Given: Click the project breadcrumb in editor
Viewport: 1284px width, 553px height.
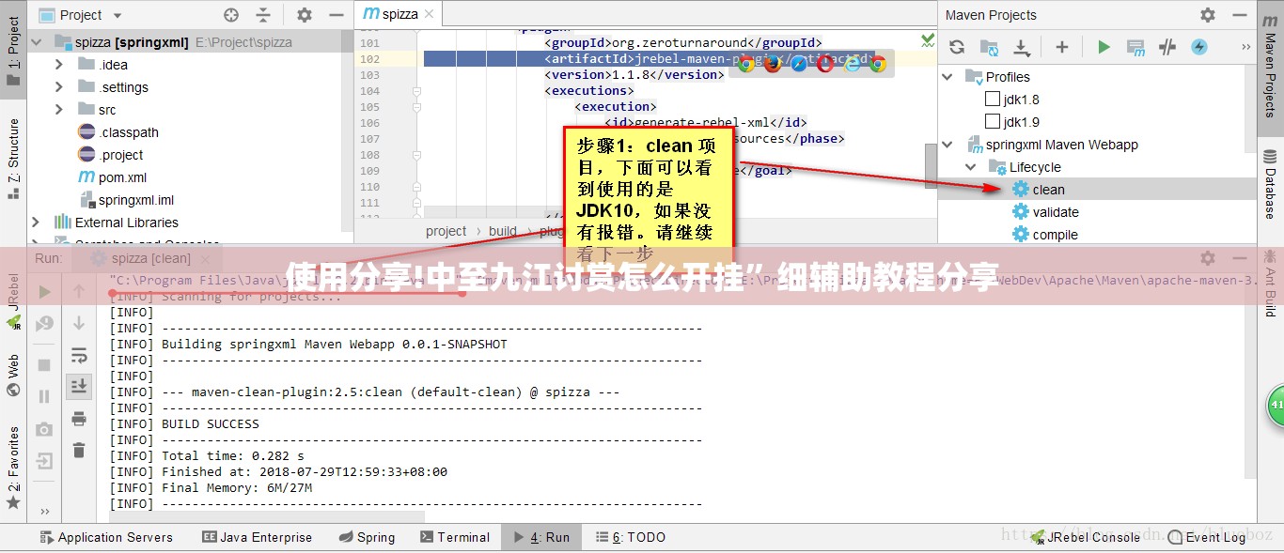Looking at the screenshot, I should tap(446, 231).
